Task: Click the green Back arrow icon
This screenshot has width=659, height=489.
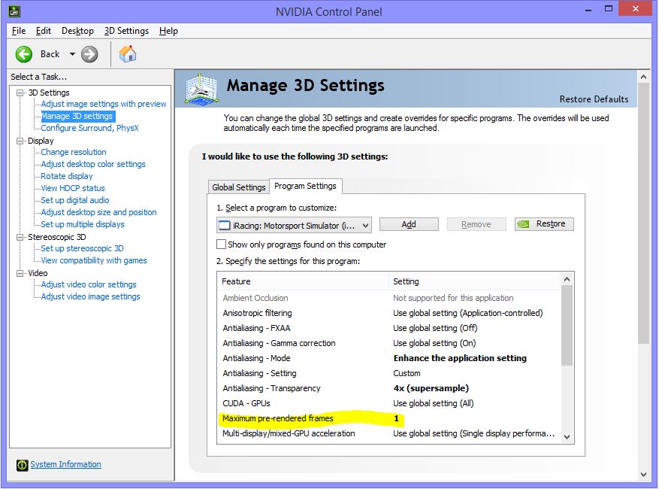Action: click(24, 53)
